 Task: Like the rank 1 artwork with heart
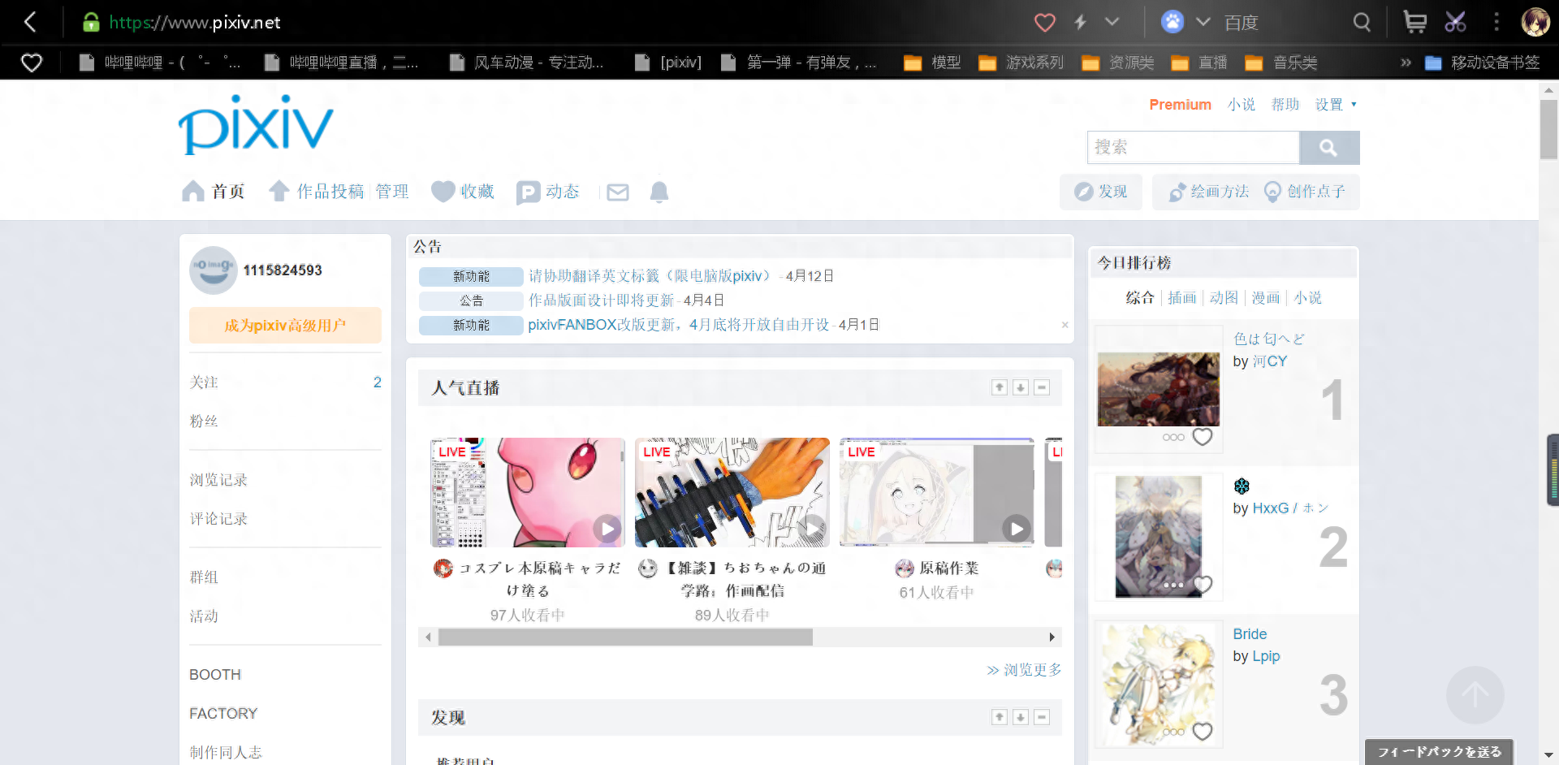tap(1202, 437)
